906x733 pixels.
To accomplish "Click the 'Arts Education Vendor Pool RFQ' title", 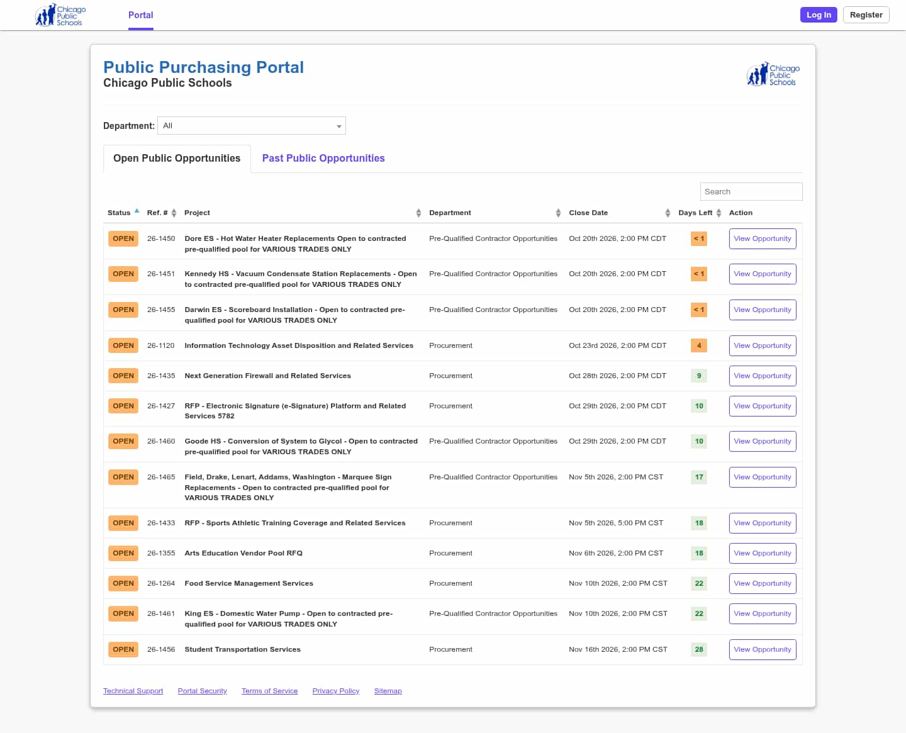I will 243,553.
